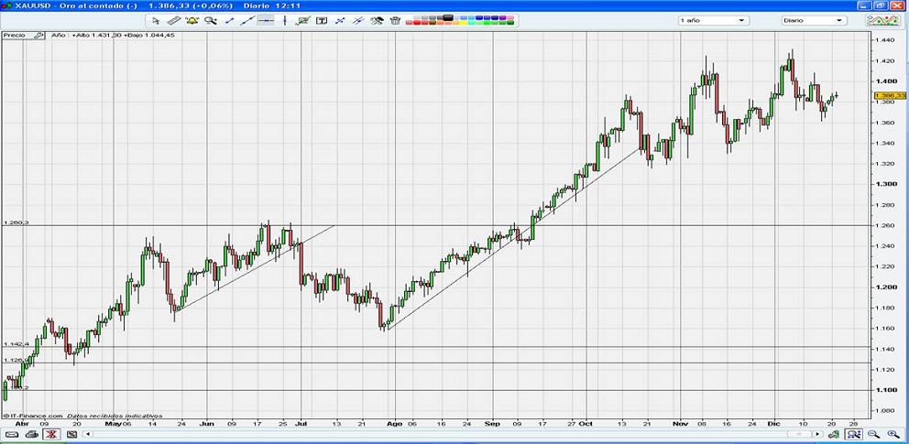Click the ticket icon left of printer
This screenshot has width=909, height=444.
coord(12,434)
